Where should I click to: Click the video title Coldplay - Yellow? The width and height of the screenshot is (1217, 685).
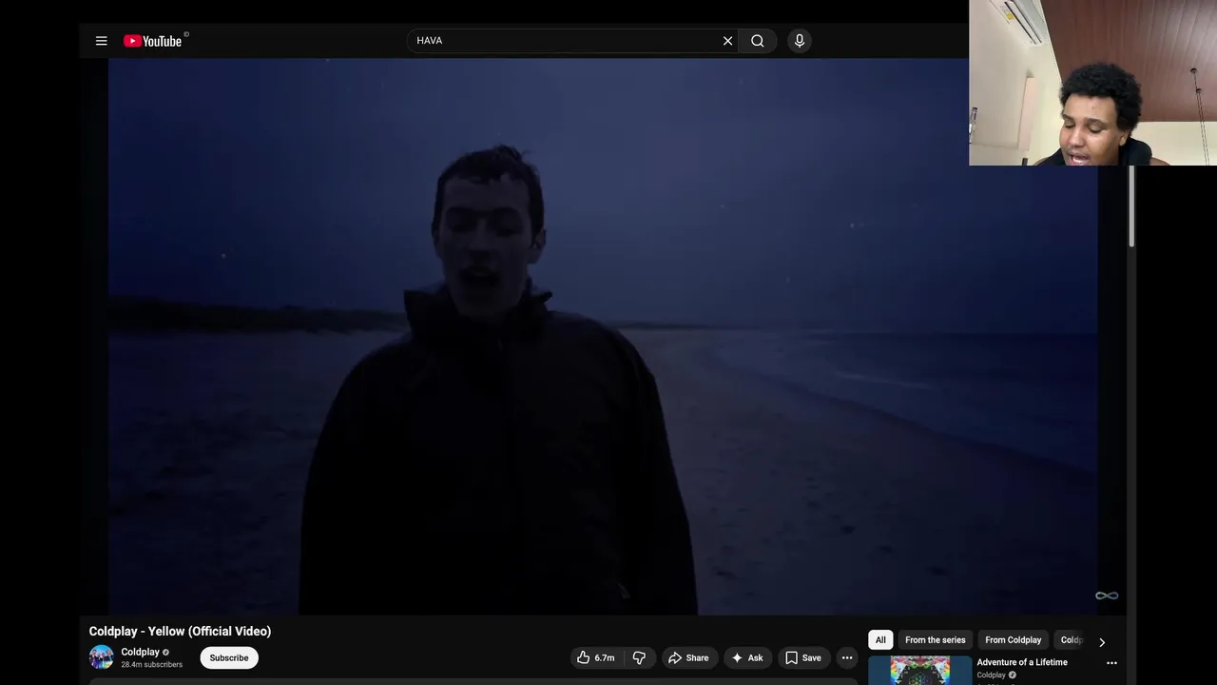pos(180,631)
